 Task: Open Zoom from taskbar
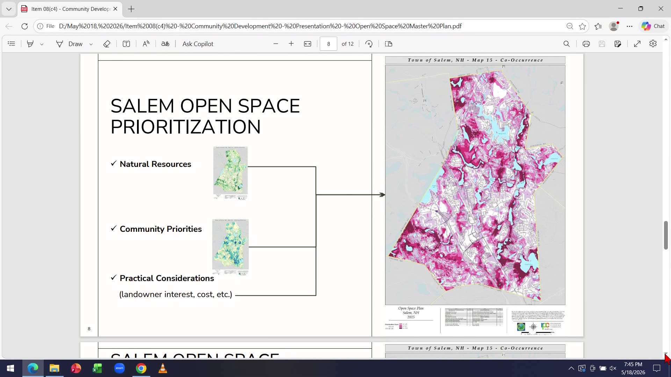click(x=120, y=368)
